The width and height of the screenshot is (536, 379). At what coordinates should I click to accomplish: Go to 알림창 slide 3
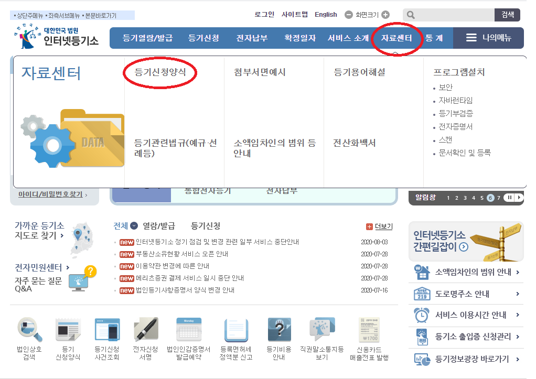pos(465,198)
